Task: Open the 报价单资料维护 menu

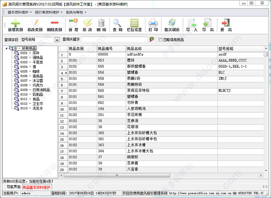Action: click(x=49, y=12)
